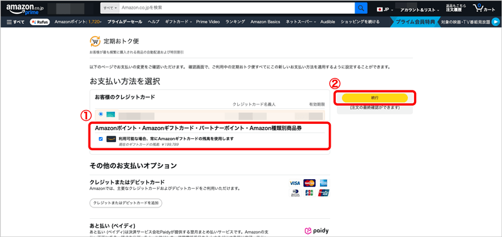Click the yellow 続行 button
Screen dimensions: 502x237
pyautogui.click(x=375, y=98)
